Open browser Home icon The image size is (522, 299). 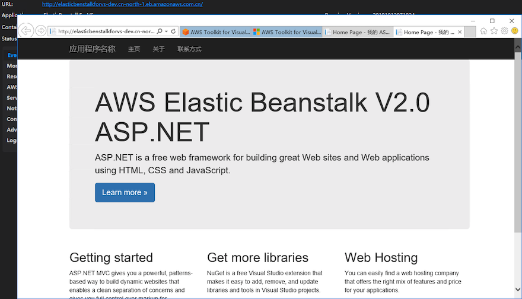483,31
